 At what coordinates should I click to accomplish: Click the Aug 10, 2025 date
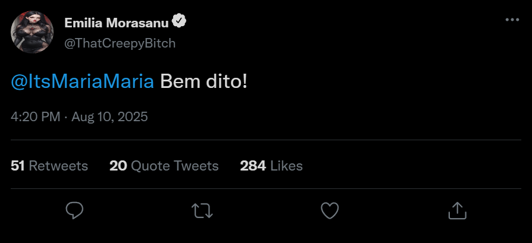click(x=109, y=116)
